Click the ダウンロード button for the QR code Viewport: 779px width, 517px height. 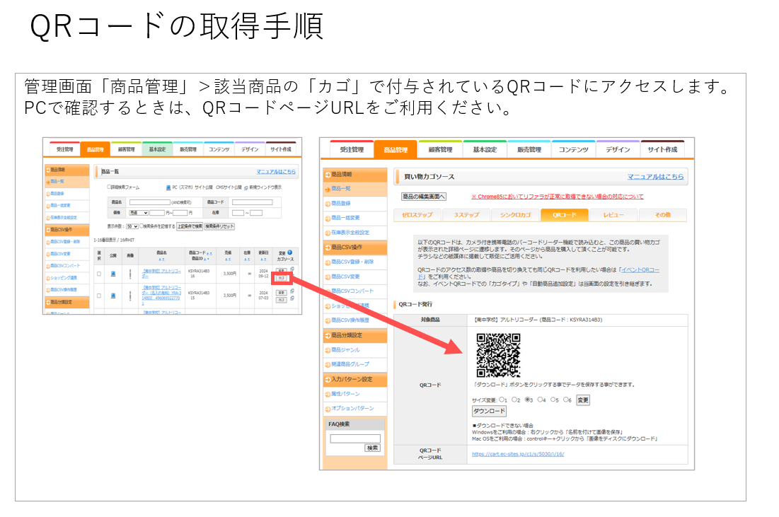point(489,411)
